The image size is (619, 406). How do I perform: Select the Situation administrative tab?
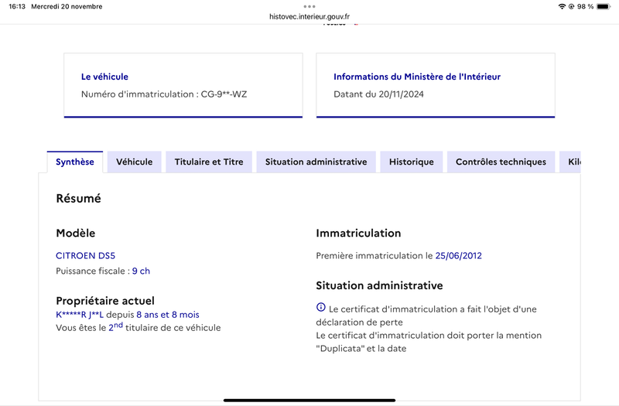pyautogui.click(x=316, y=162)
